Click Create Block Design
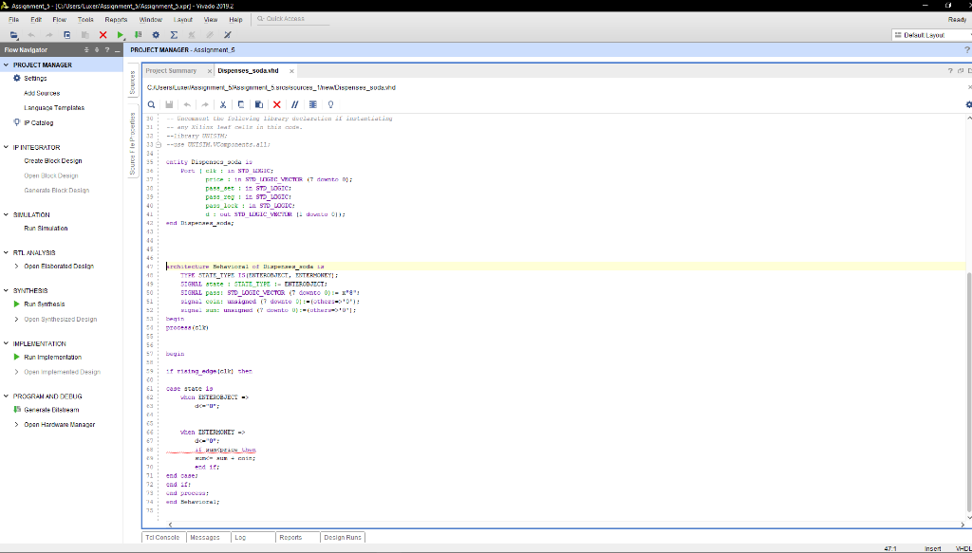Image resolution: width=972 pixels, height=553 pixels. (x=52, y=161)
